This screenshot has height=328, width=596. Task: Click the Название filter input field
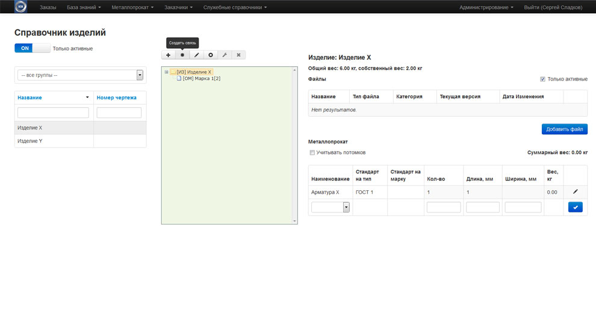[54, 113]
